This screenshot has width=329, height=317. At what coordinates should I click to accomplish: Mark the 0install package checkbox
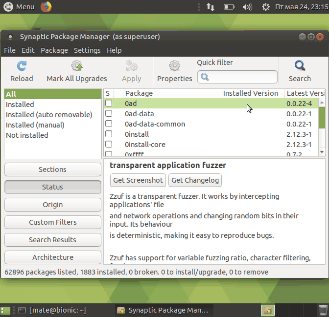point(109,134)
